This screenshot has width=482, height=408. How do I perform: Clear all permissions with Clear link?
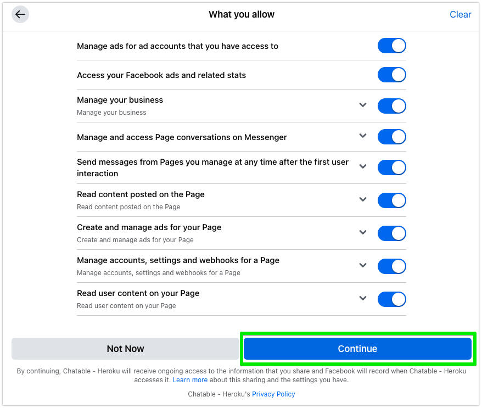click(460, 15)
